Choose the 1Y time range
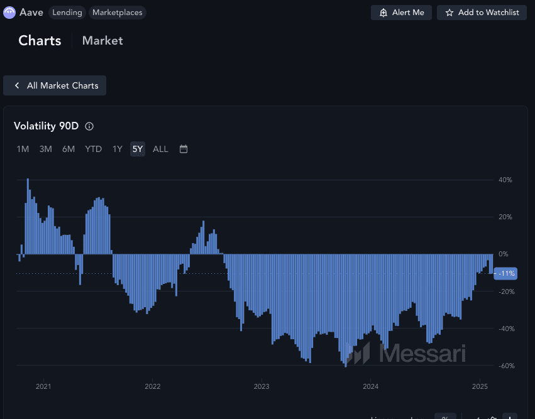Image resolution: width=535 pixels, height=419 pixels. tap(118, 149)
